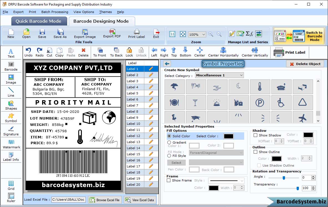The image size is (328, 207).
Task: Switch to Quick Barcode Mode tab
Action: (x=39, y=21)
